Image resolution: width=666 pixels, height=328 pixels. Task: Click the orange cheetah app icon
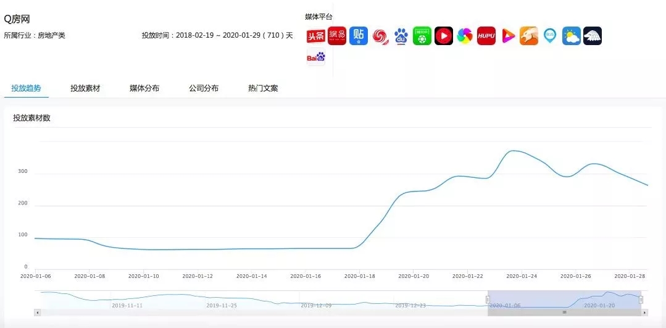coord(529,36)
